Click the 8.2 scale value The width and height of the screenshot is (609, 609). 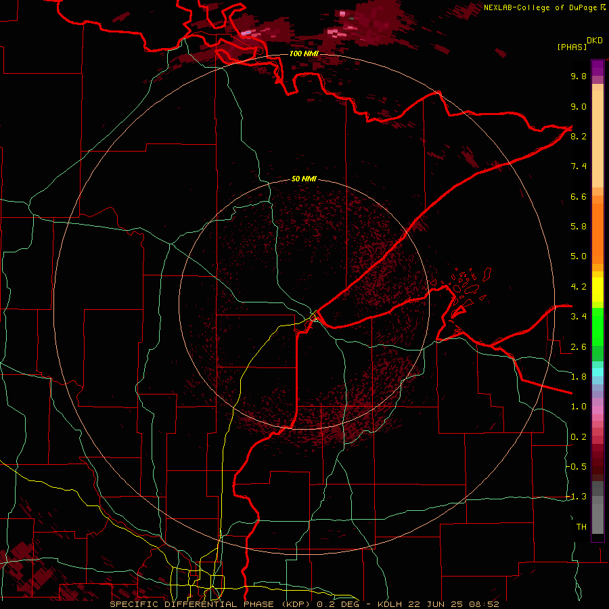tap(579, 136)
